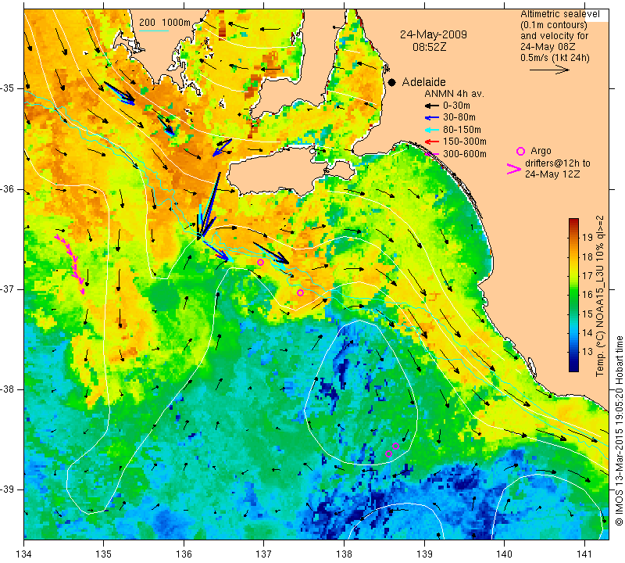This screenshot has height=563, width=625.
Task: Click the colorbar label '13'
Action: click(587, 352)
